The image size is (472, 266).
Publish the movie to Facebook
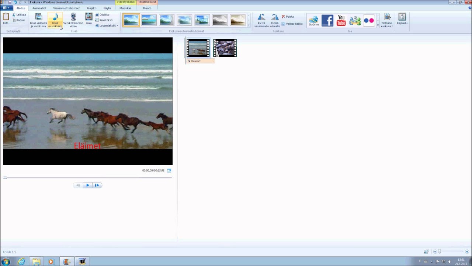[x=327, y=20]
